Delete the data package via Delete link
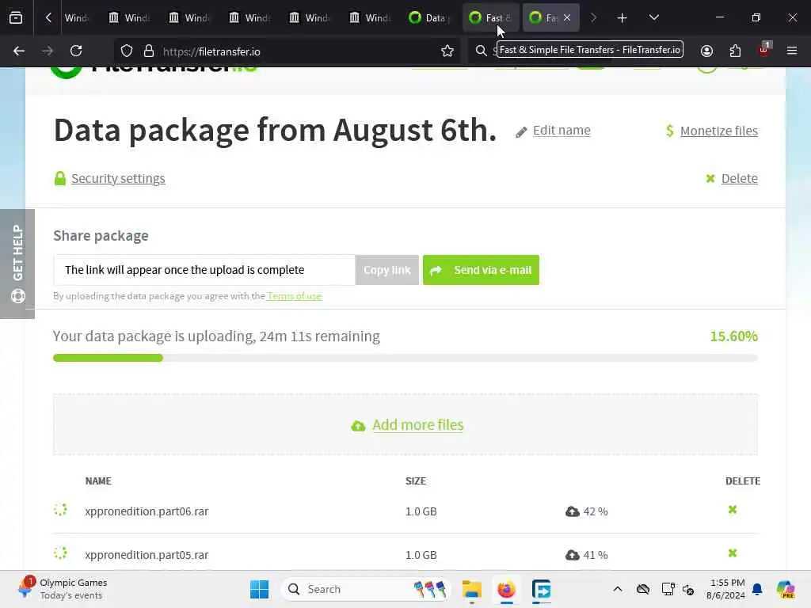 [x=739, y=178]
